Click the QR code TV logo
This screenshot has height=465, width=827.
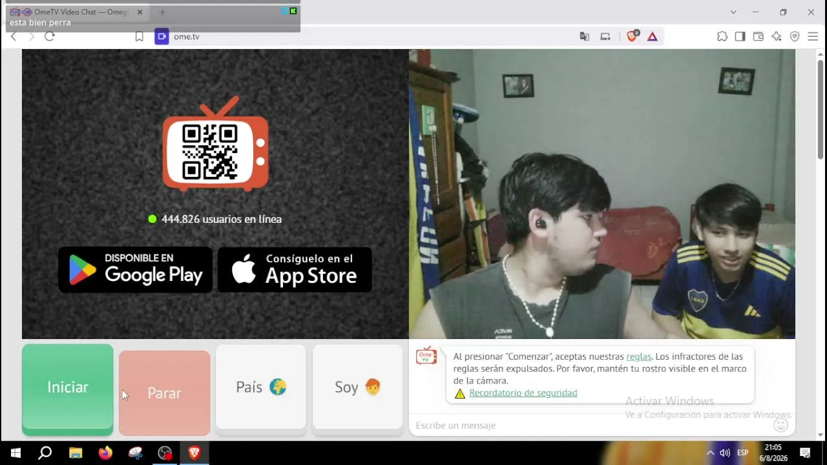[215, 144]
